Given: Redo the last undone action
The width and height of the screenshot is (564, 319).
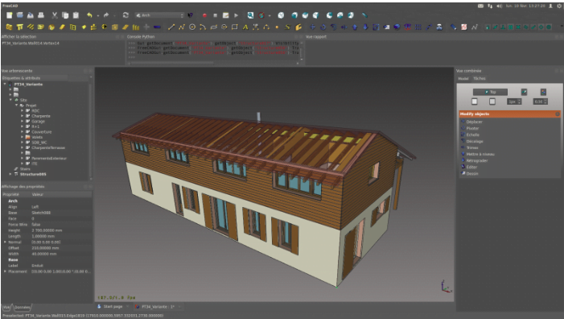Looking at the screenshot, I should click(106, 15).
